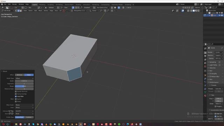Set bevel Affect to Edges
This screenshot has width=224, height=126.
click(29, 75)
